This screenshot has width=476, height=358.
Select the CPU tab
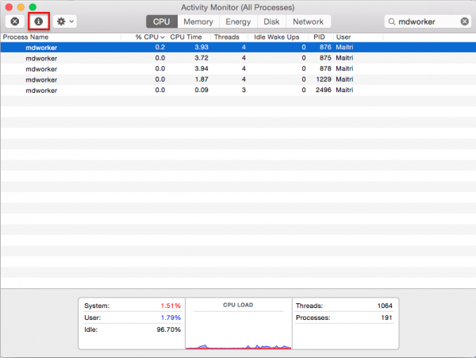pos(162,21)
